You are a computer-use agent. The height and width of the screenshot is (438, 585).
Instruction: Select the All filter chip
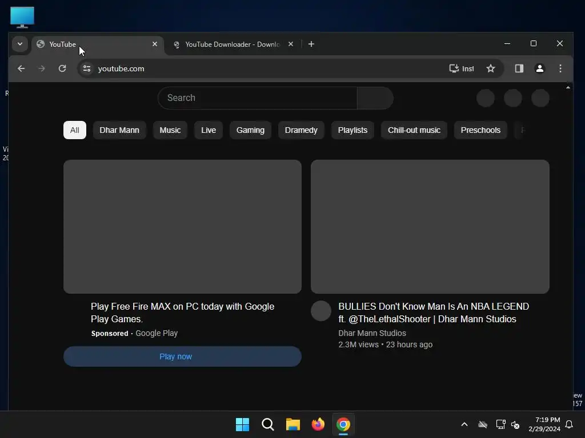75,130
